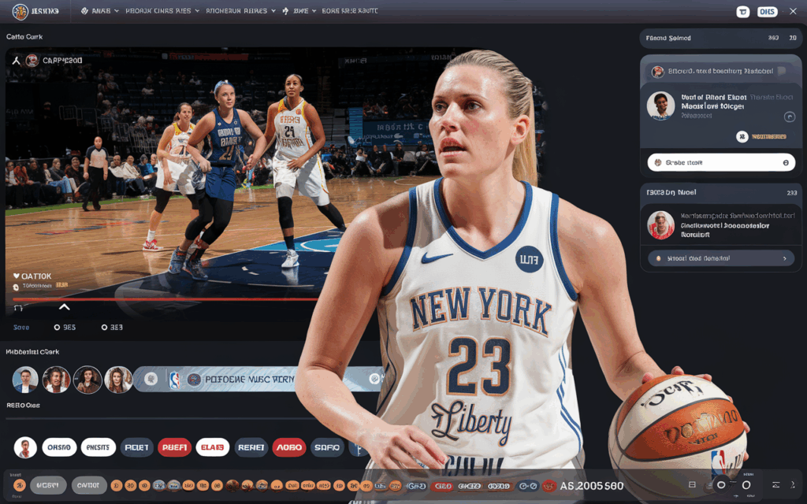Click the dark 'RENEI' pill button
This screenshot has width=807, height=504.
[x=251, y=447]
